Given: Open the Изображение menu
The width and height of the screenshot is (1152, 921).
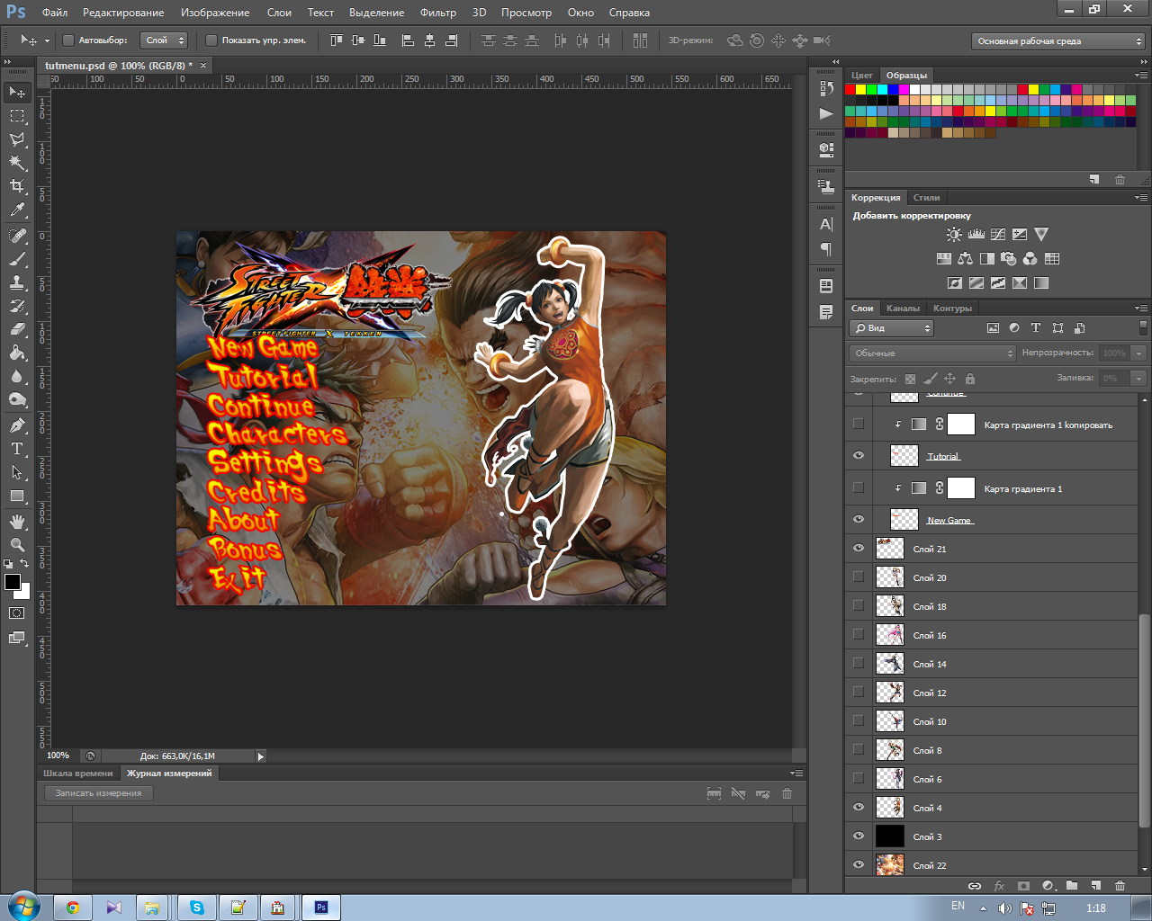Looking at the screenshot, I should click(215, 13).
